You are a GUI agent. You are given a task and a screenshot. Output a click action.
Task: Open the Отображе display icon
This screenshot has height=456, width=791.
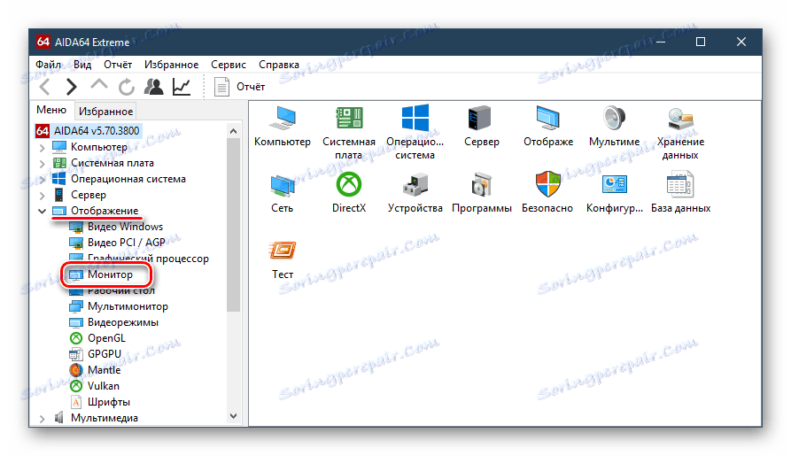tap(547, 126)
